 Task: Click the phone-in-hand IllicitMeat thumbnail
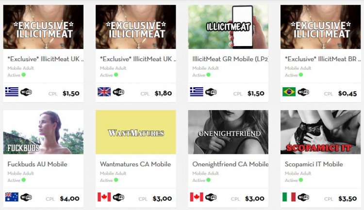point(228,27)
